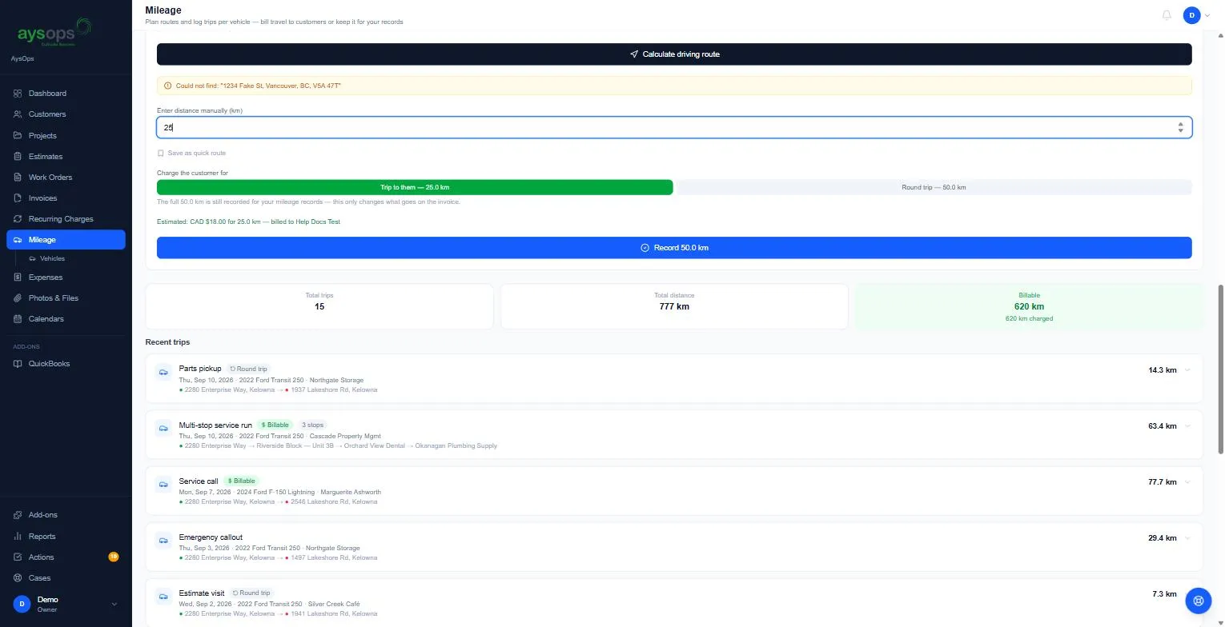The height and width of the screenshot is (627, 1225).
Task: Open Invoices from the sidebar
Action: (x=66, y=198)
